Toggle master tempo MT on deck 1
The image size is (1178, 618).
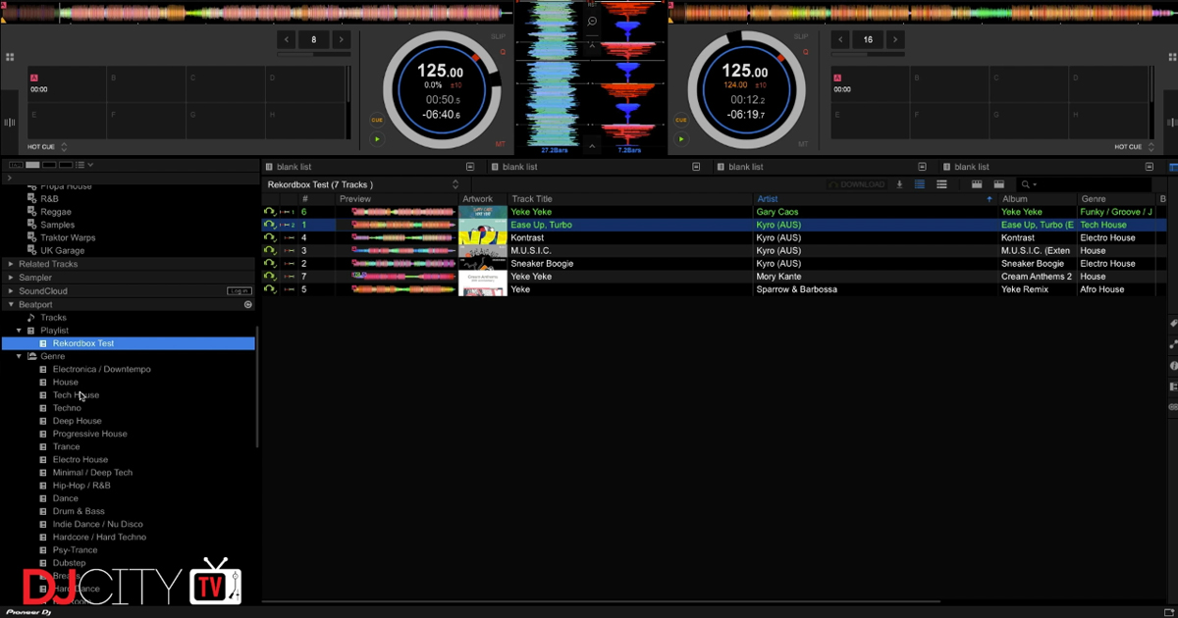tap(501, 144)
